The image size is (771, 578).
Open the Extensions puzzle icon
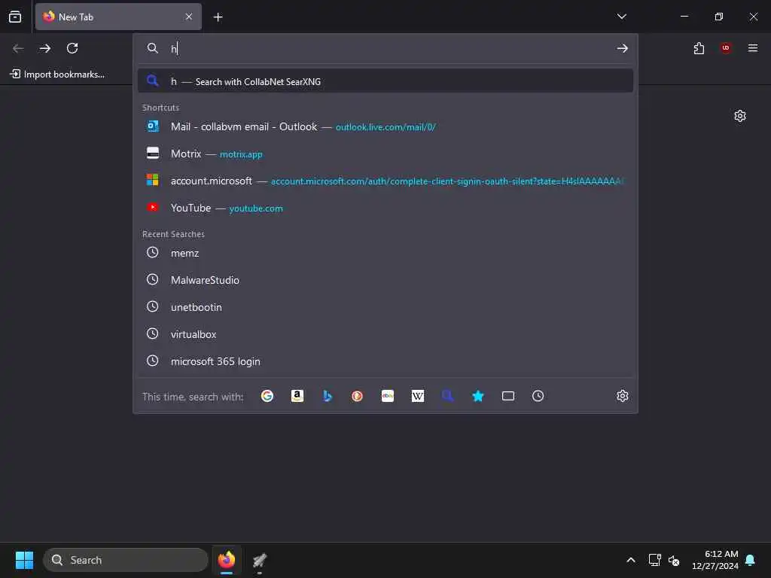tap(699, 48)
